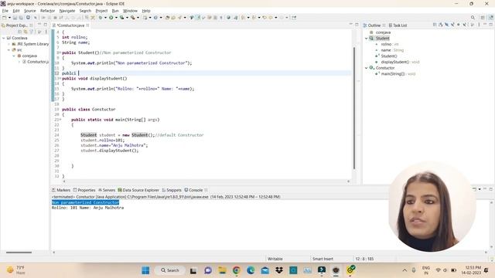Screen dimensions: 495x278
Task: Click the Open Perspective icon
Action: pos(483,18)
